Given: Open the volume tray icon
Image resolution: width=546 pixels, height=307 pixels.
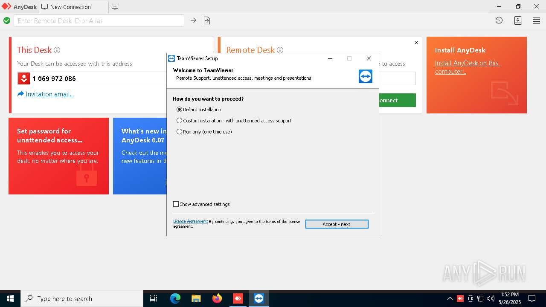Looking at the screenshot, I should 491,298.
